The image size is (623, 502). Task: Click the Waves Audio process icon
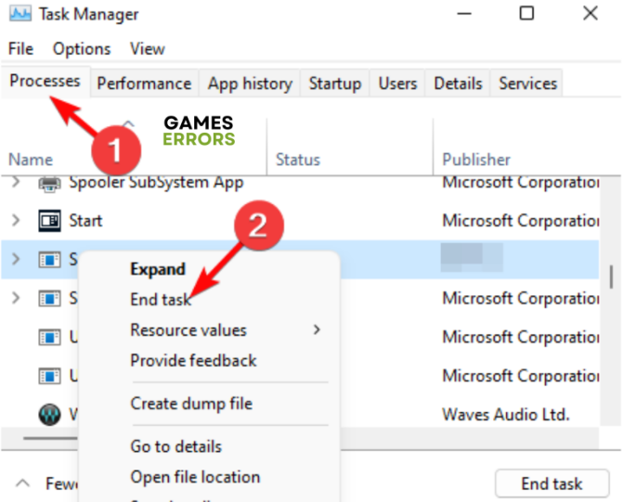point(49,414)
